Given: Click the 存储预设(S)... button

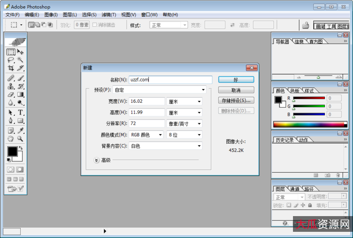Looking at the screenshot, I should [236, 100].
